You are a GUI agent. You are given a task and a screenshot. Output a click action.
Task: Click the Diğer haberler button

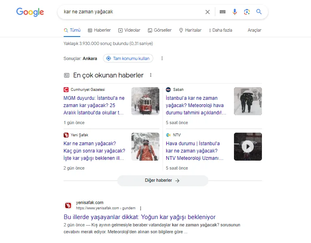click(163, 181)
